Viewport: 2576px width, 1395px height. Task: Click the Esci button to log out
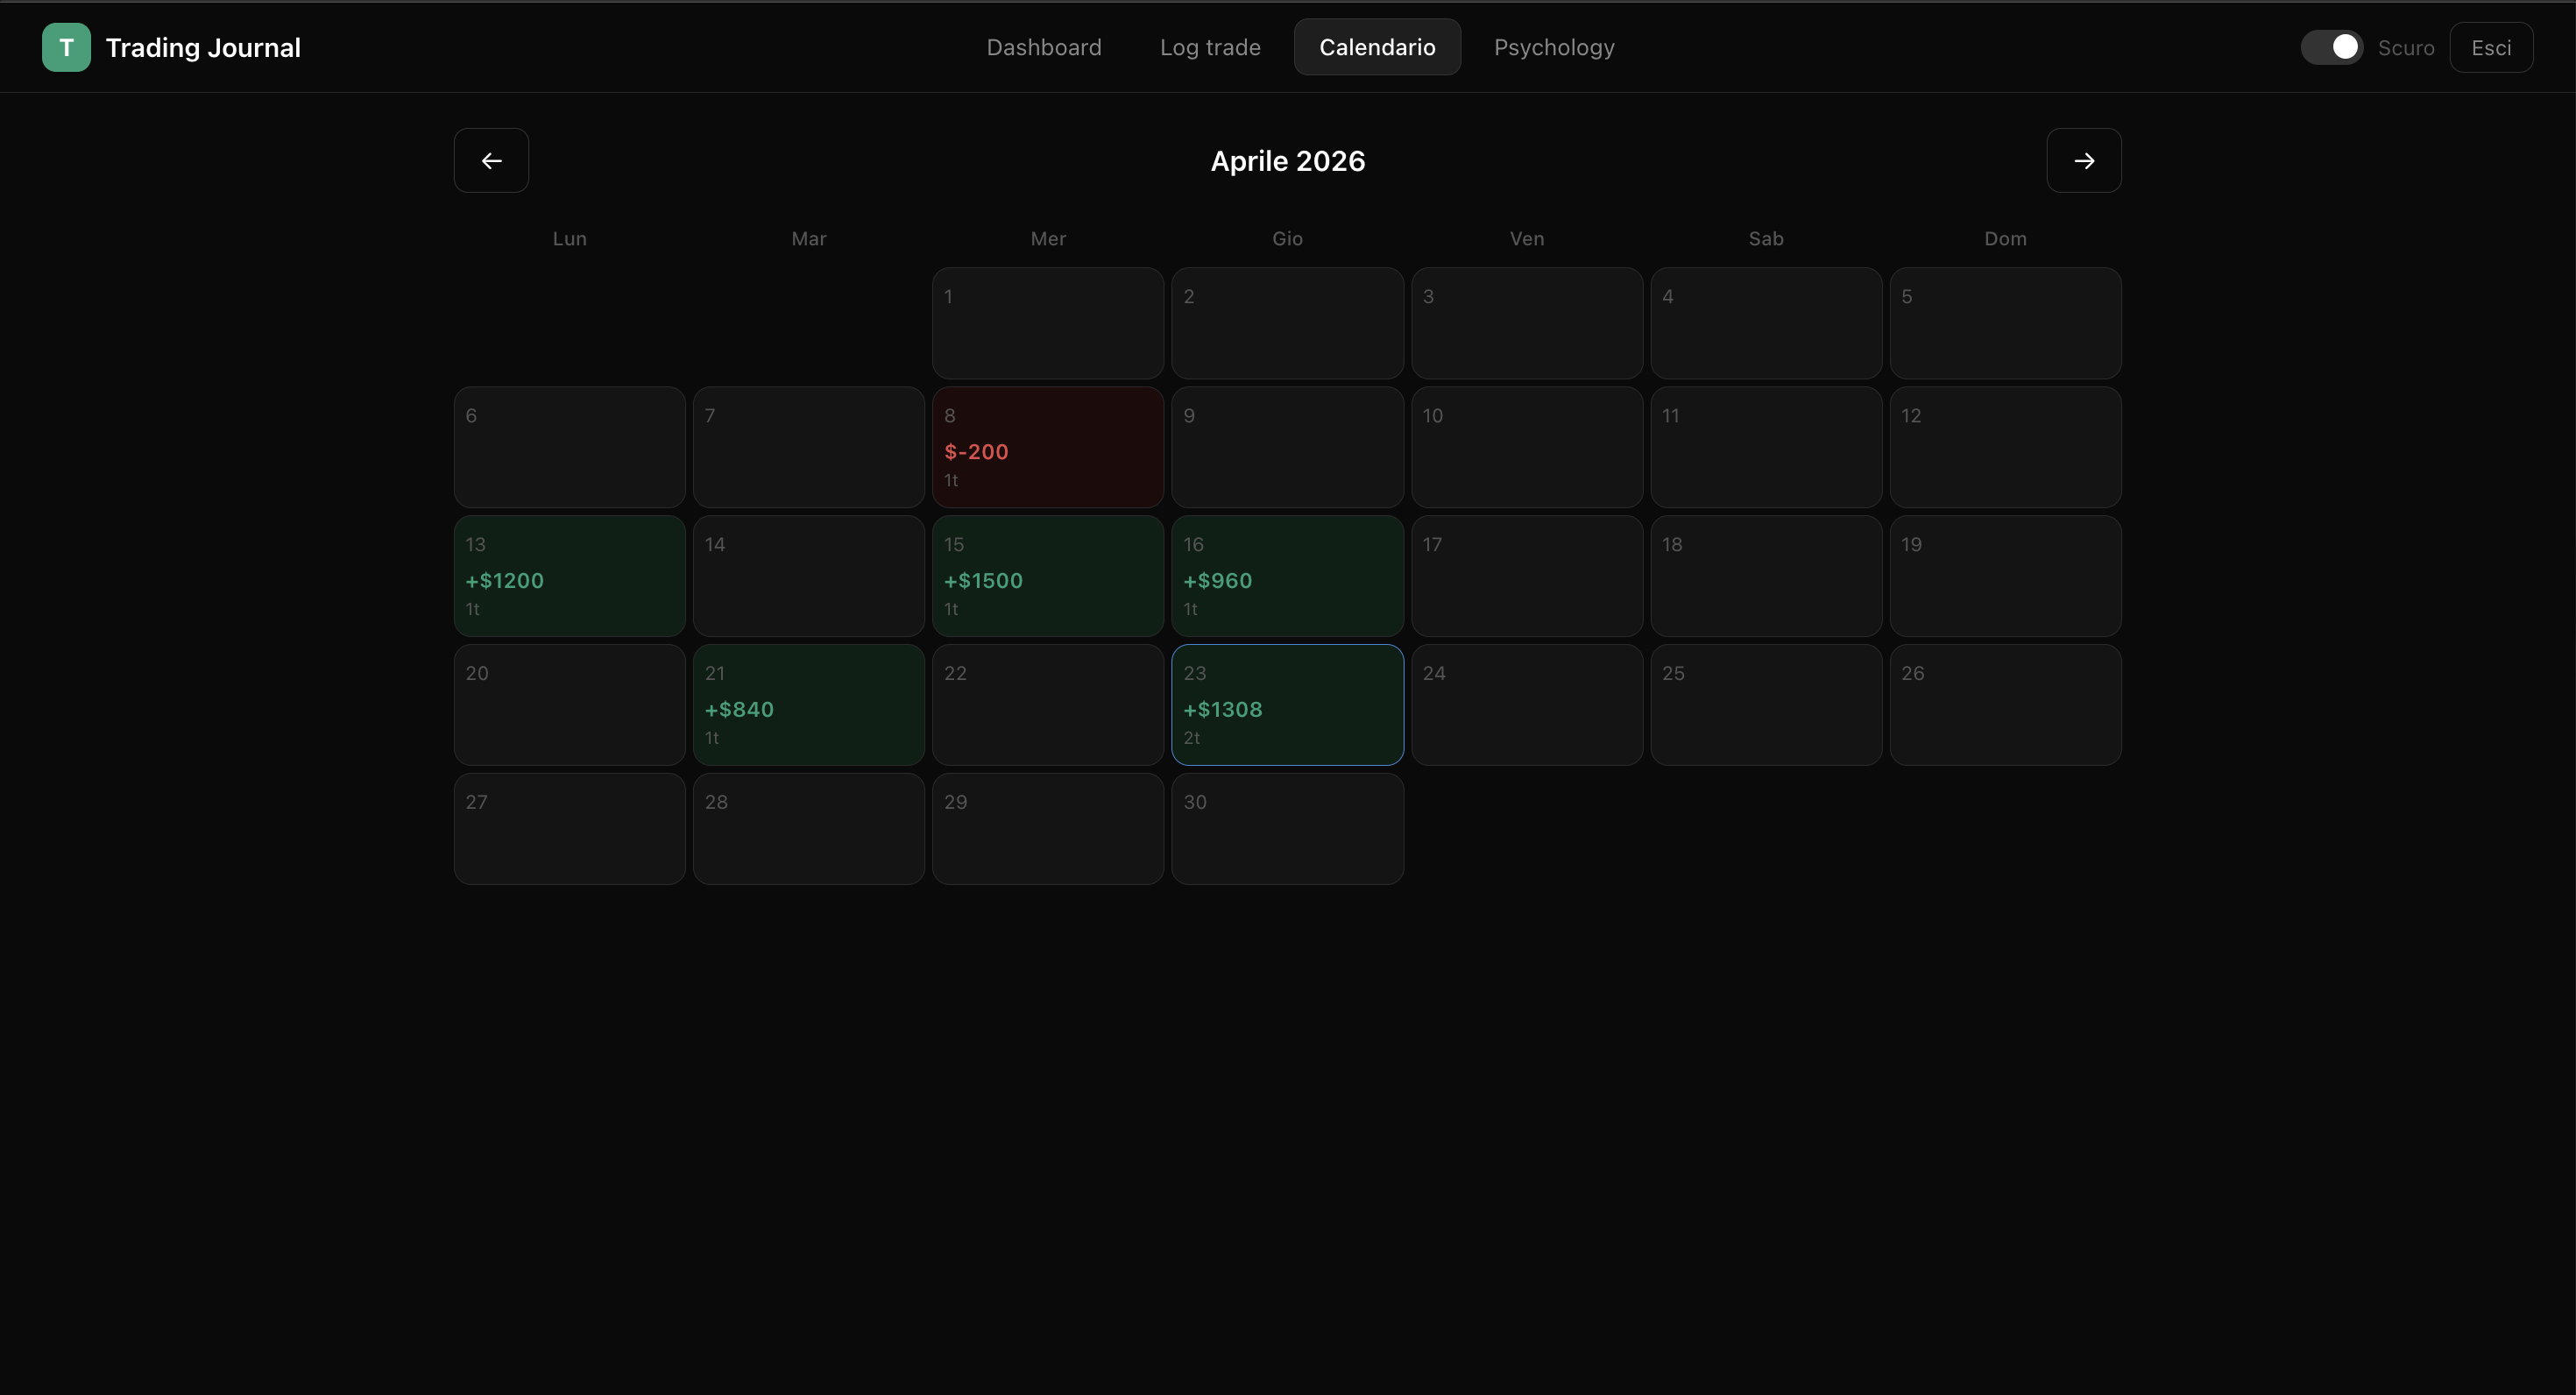(2492, 47)
